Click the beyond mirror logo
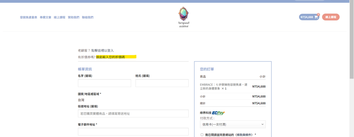Image resolution: width=354 pixels, height=137 pixels. pyautogui.click(x=184, y=17)
